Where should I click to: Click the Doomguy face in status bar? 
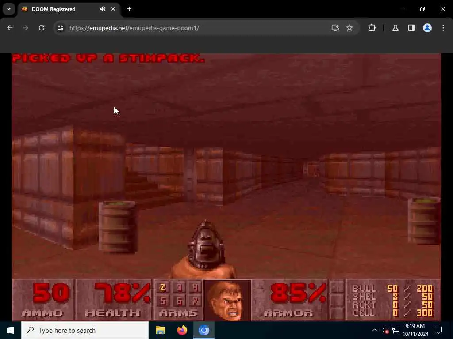pos(228,300)
